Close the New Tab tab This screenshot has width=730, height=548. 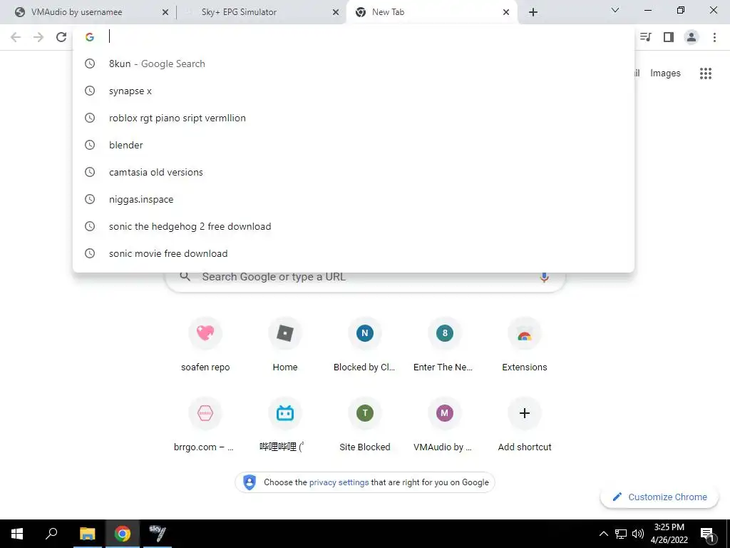pos(506,13)
